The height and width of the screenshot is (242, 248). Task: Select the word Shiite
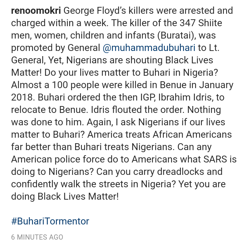coord(207,23)
